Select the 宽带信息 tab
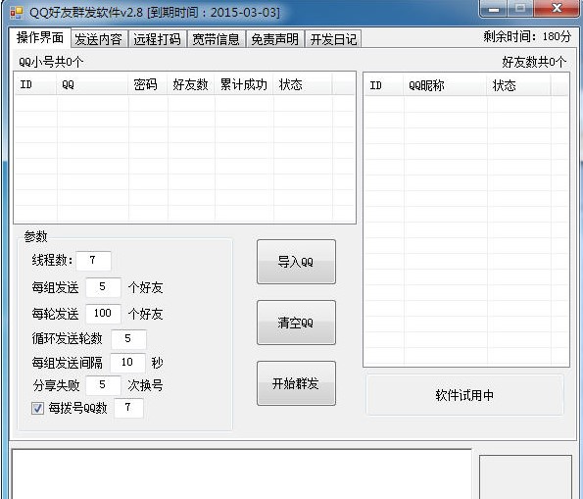 (216, 38)
